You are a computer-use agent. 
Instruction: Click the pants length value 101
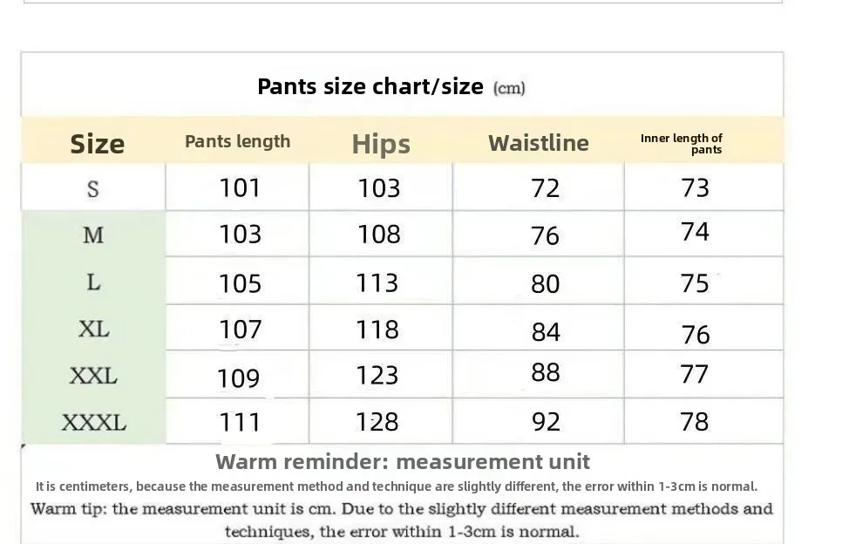240,187
